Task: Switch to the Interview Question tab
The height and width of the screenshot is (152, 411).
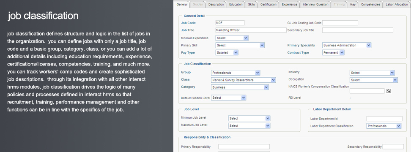Action: coord(315,5)
